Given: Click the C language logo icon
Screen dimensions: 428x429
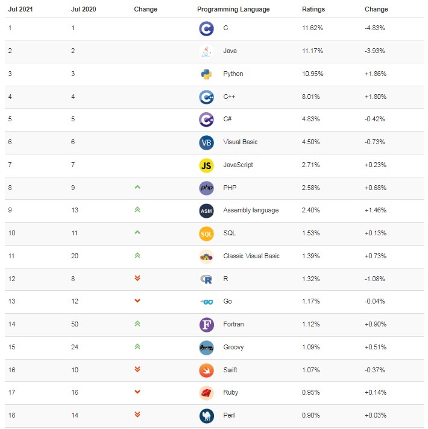Looking at the screenshot, I should pyautogui.click(x=206, y=28).
